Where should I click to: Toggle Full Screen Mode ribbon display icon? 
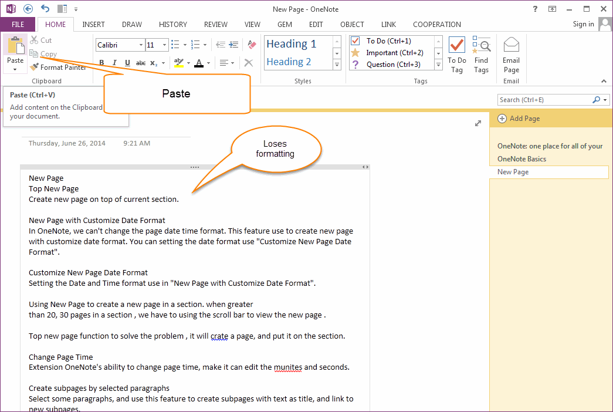(x=552, y=9)
